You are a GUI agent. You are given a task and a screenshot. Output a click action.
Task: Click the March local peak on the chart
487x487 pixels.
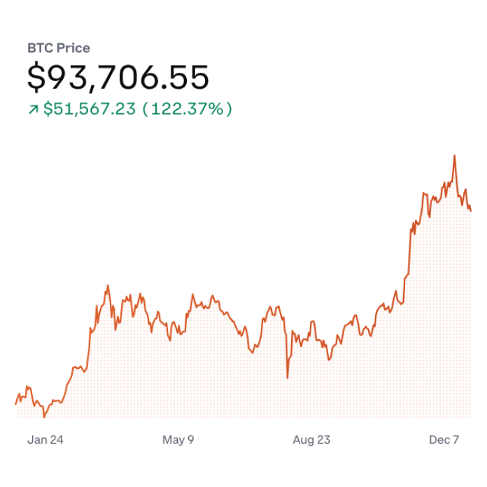click(x=108, y=285)
